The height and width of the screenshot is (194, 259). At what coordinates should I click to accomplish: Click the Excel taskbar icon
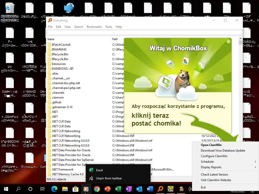click(x=118, y=189)
